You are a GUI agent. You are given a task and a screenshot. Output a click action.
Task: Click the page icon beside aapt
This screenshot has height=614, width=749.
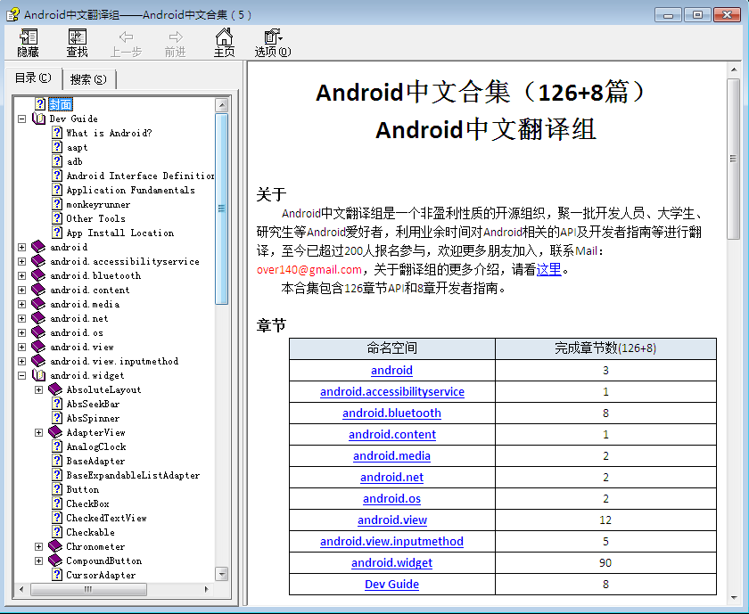pyautogui.click(x=57, y=147)
